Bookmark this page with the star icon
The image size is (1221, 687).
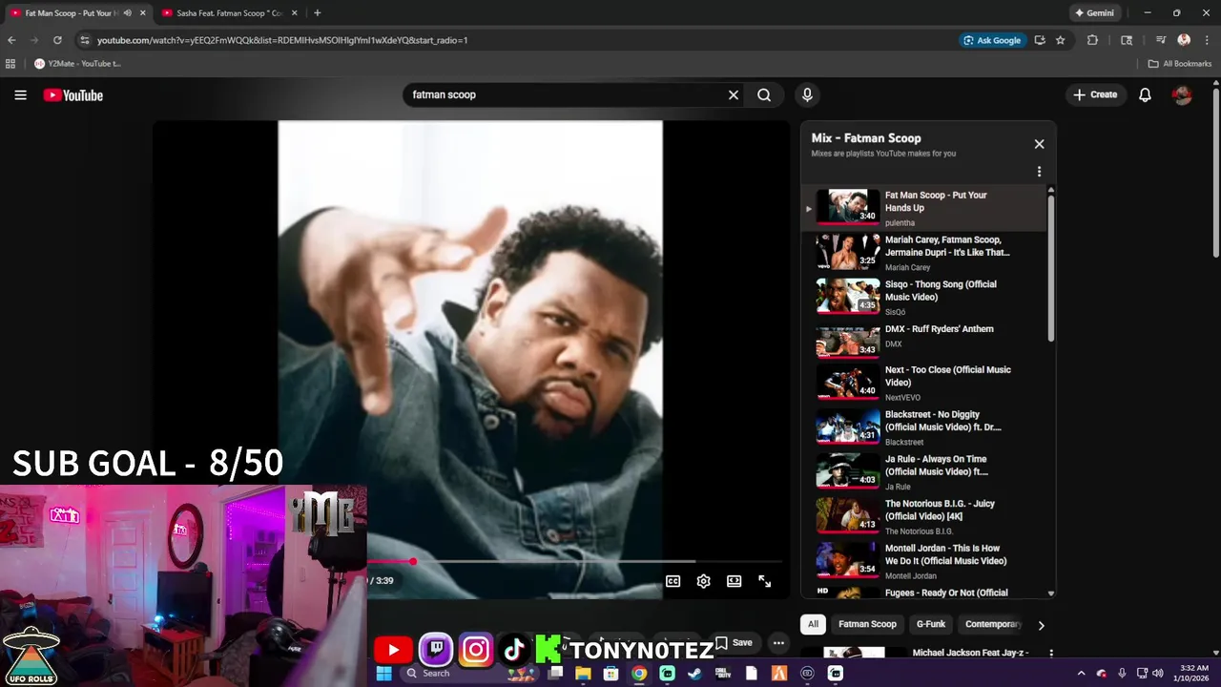click(1060, 40)
